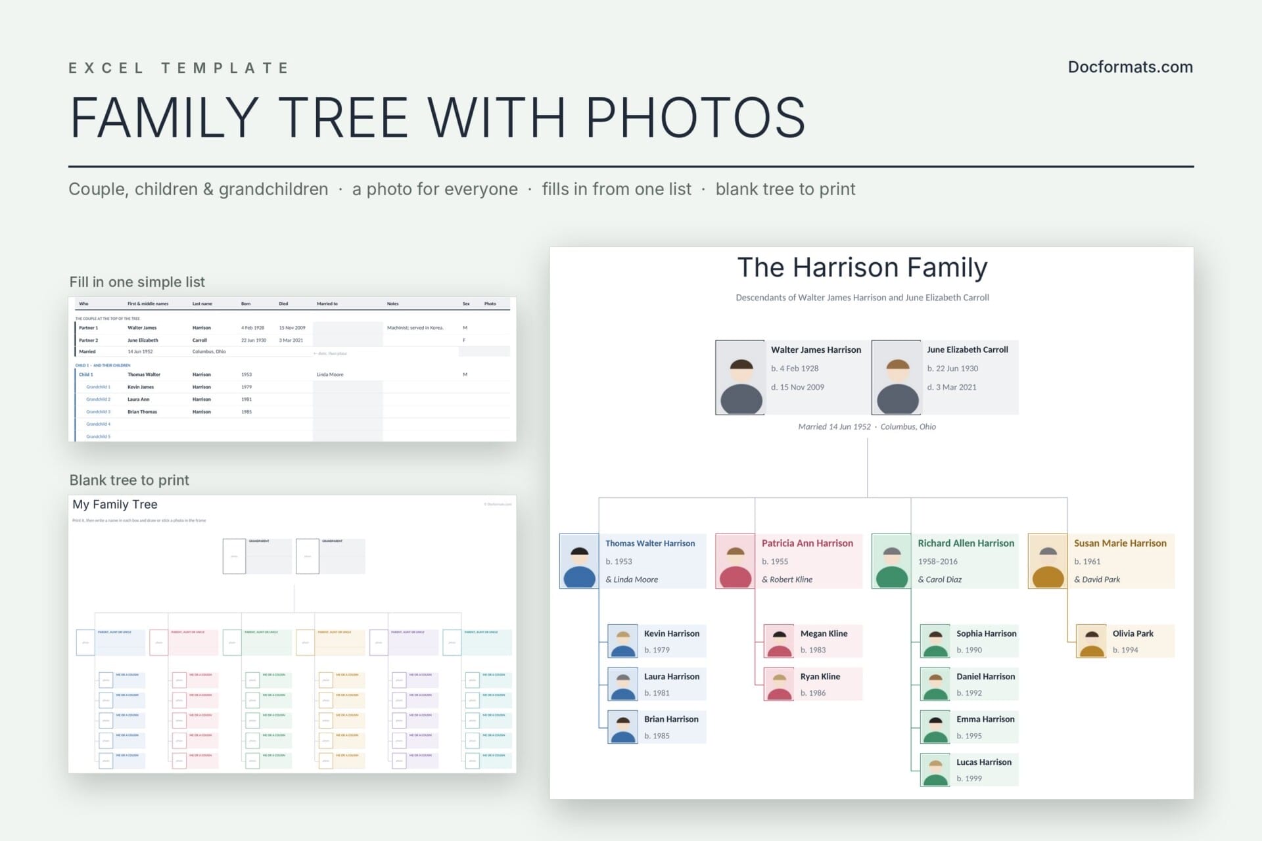Image resolution: width=1262 pixels, height=841 pixels.
Task: Select Patricia Ann Harrison's pink avatar
Action: click(735, 561)
